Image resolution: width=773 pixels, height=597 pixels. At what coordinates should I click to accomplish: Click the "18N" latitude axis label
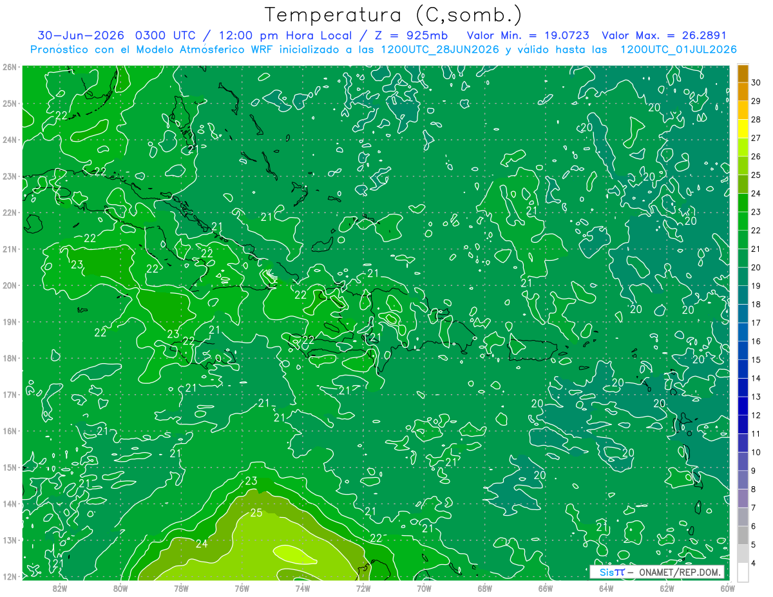click(9, 358)
